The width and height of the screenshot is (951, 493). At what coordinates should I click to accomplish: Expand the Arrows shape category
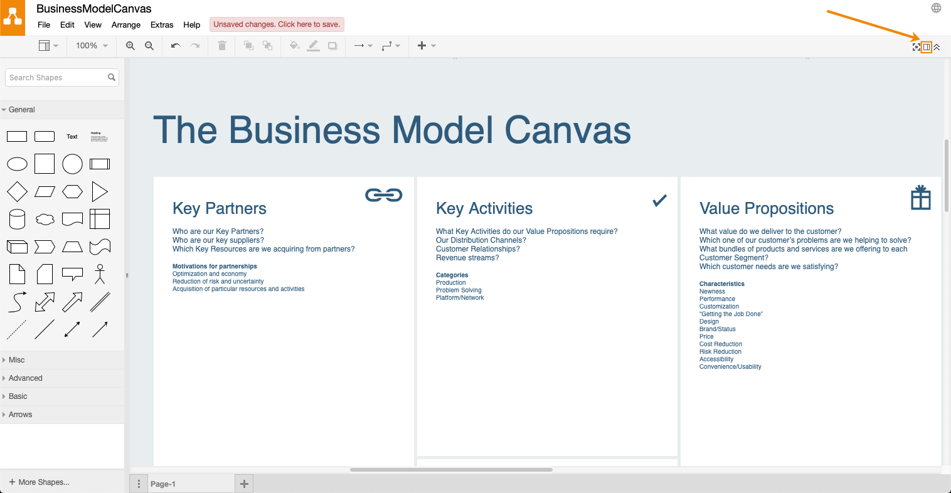(x=21, y=415)
